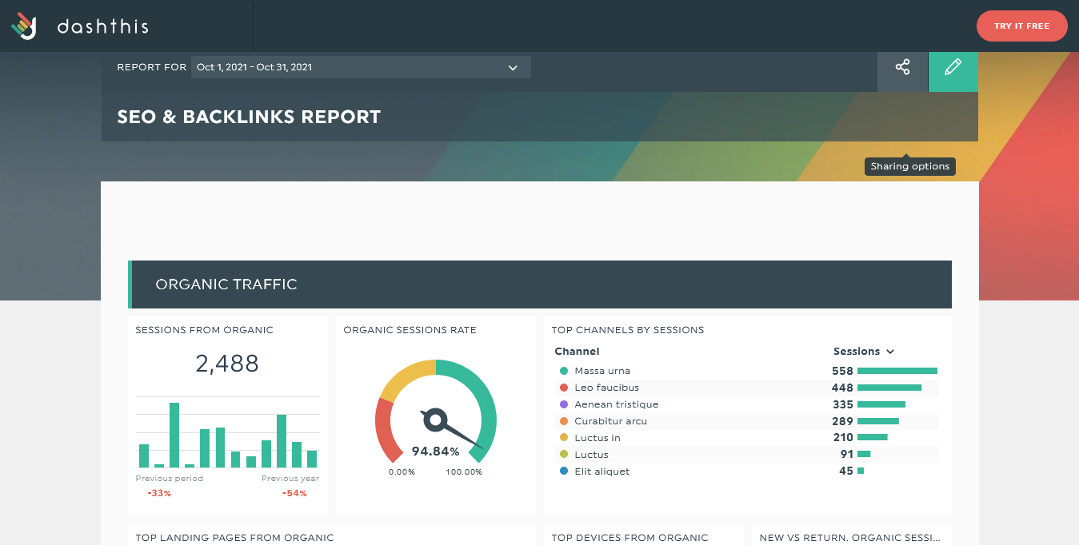Click the 94.84% gauge value
This screenshot has width=1079, height=545.
click(x=436, y=452)
